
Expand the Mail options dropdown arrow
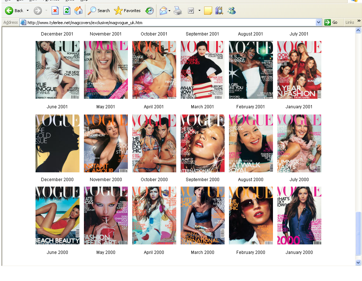click(x=169, y=11)
